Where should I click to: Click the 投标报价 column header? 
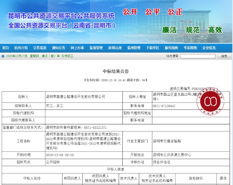[x=196, y=178]
